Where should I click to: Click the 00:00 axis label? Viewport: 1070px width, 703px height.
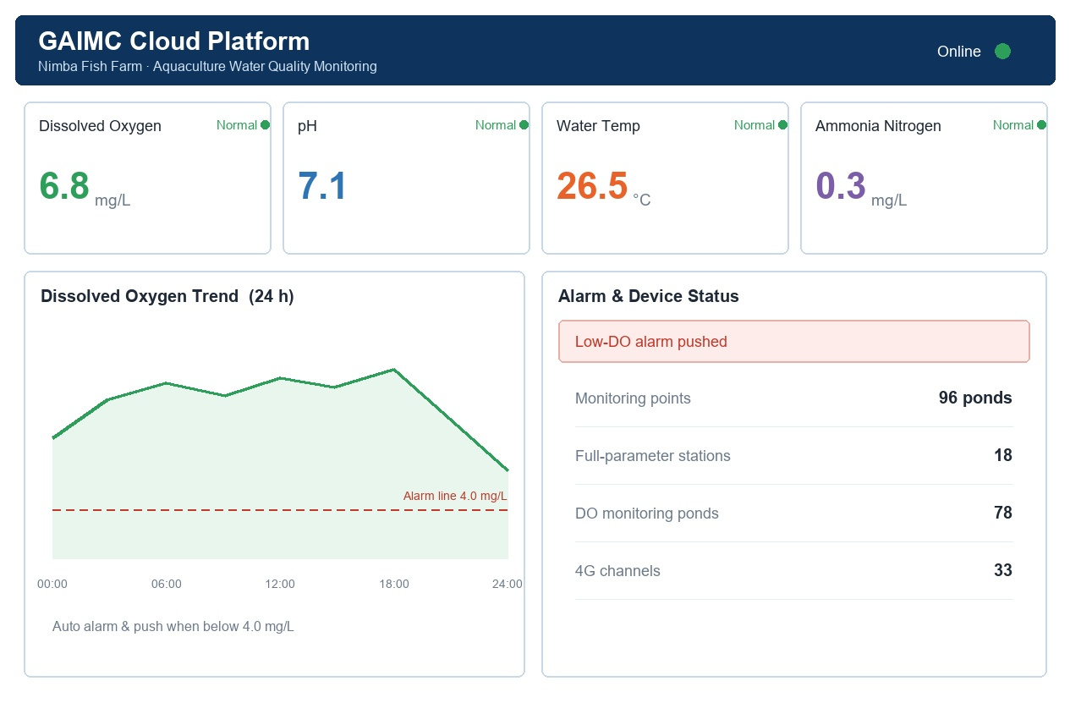[52, 584]
